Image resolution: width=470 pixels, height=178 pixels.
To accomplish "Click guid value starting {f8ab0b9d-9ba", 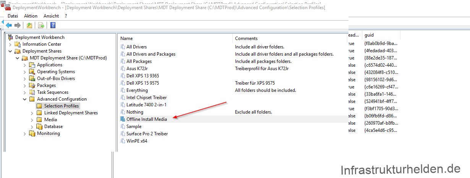I will click(x=381, y=43).
